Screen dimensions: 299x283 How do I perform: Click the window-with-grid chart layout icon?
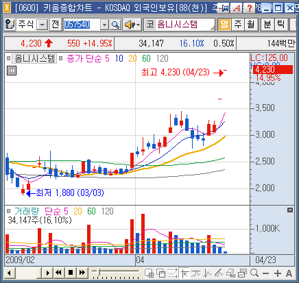[149, 273]
